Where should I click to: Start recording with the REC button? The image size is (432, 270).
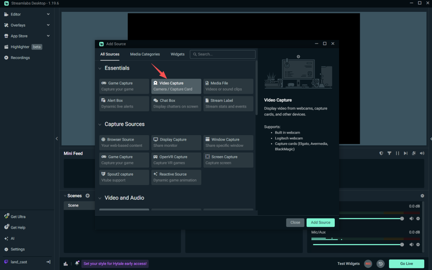coord(368,264)
